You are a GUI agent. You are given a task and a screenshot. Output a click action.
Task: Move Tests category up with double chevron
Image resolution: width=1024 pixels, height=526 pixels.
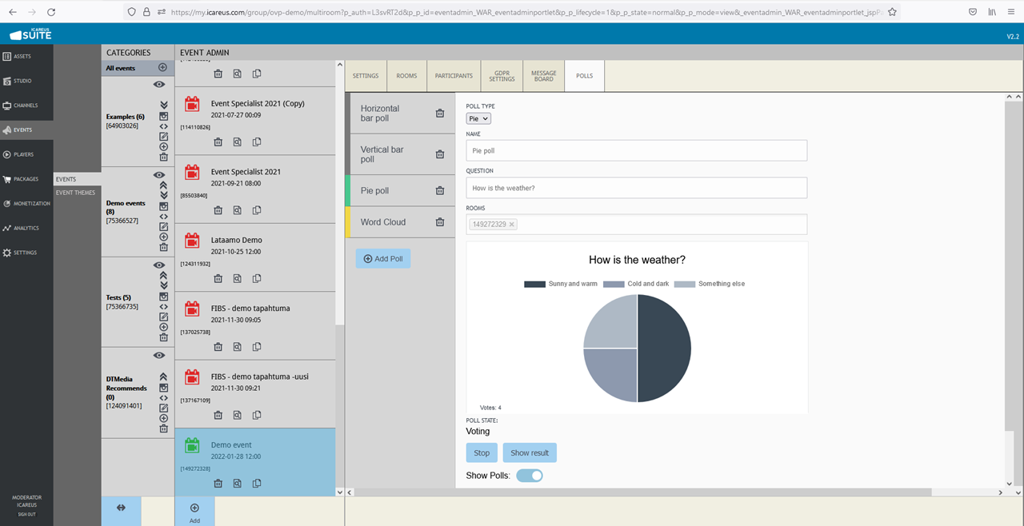point(163,275)
